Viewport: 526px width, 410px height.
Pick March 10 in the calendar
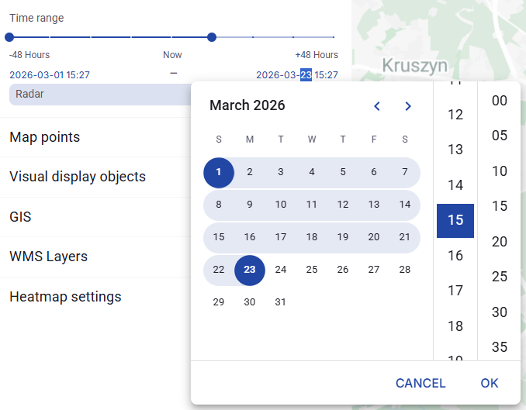coord(281,205)
